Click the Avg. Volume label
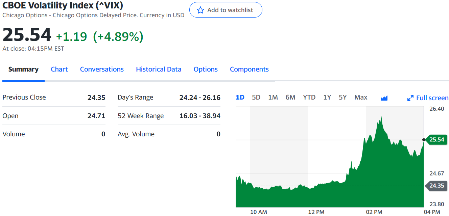This screenshot has width=449, height=216. click(136, 134)
